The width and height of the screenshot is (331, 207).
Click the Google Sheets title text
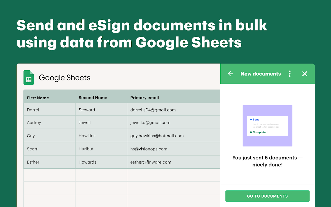tap(65, 78)
